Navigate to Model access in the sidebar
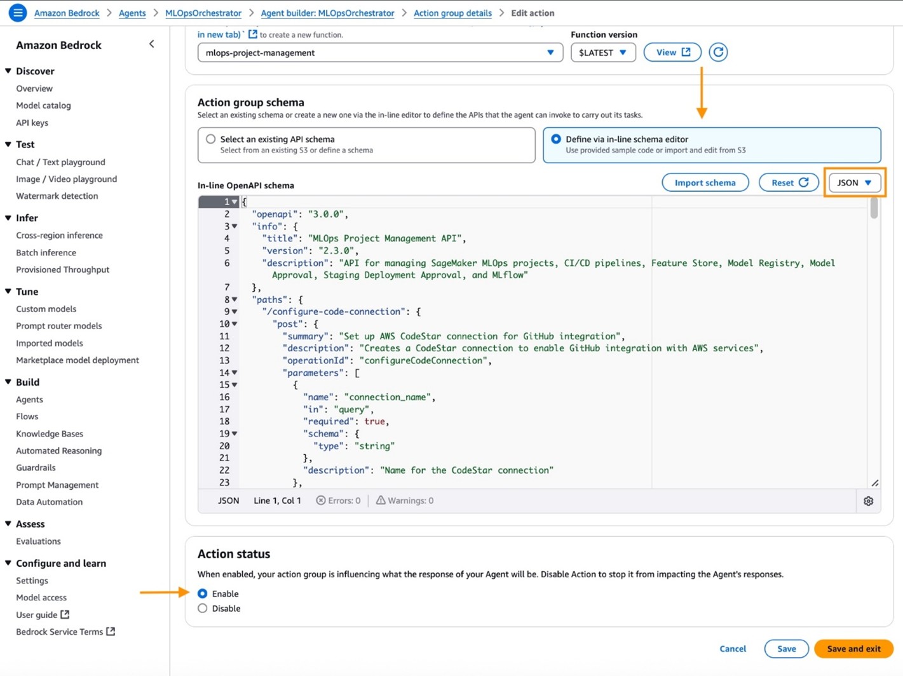Image resolution: width=903 pixels, height=676 pixels. 41,597
